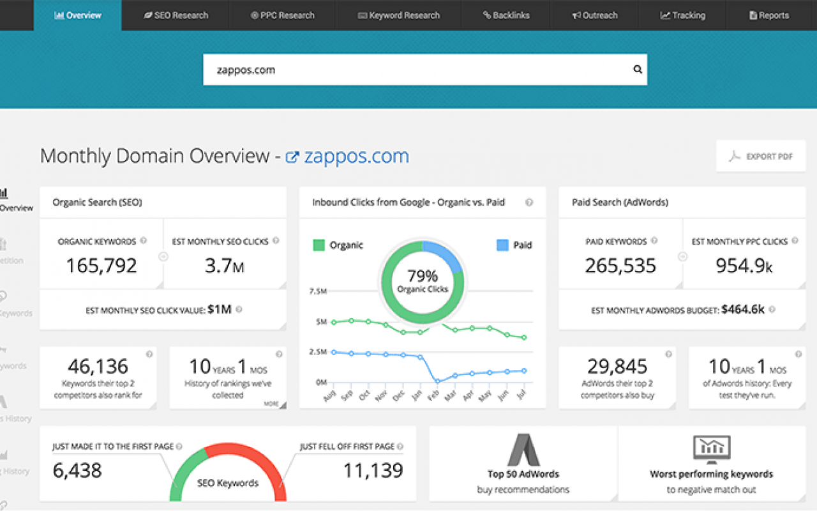The height and width of the screenshot is (511, 817).
Task: Open help icon on the 29,845 AdWords card
Action: (x=668, y=354)
